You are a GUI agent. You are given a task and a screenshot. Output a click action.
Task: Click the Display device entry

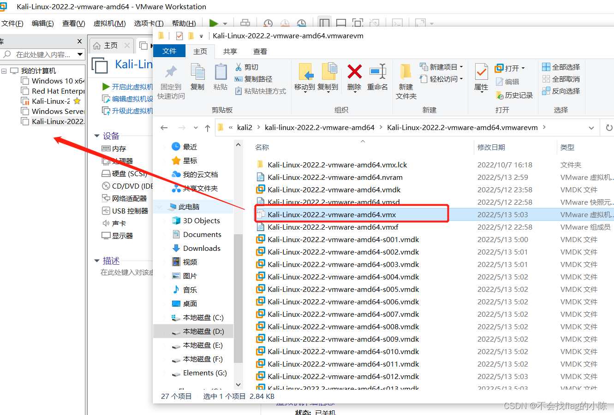[117, 236]
